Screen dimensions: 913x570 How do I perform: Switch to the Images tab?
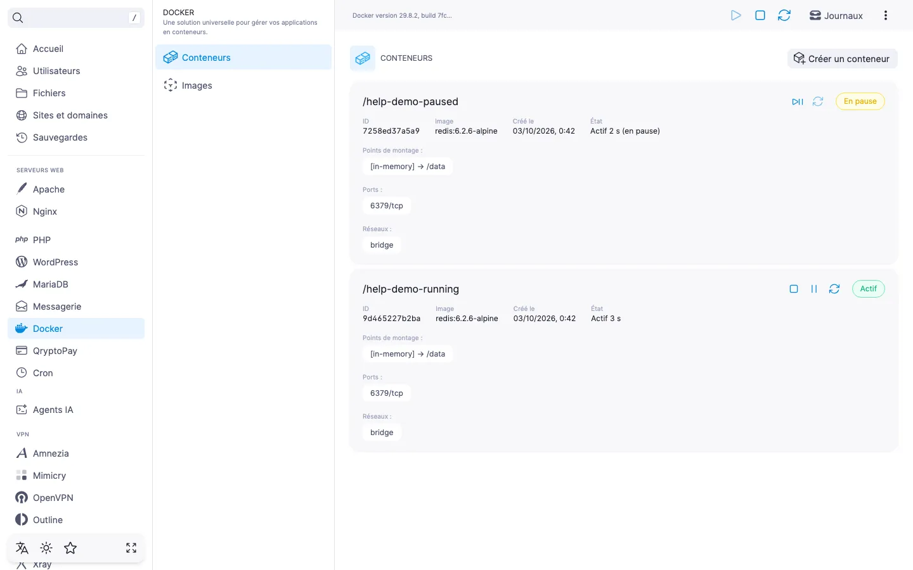pyautogui.click(x=243, y=85)
